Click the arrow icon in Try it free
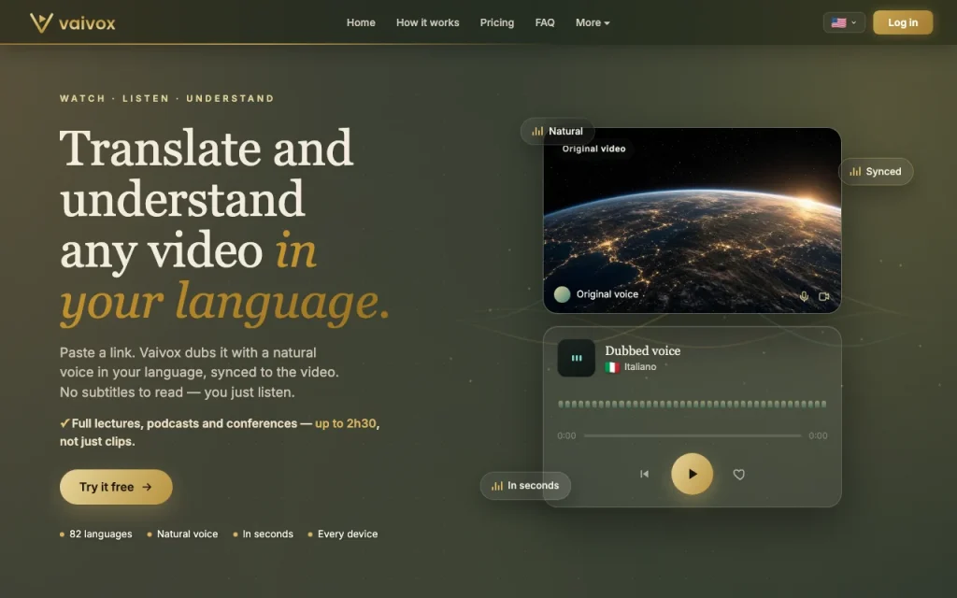This screenshot has width=957, height=598. tap(147, 487)
